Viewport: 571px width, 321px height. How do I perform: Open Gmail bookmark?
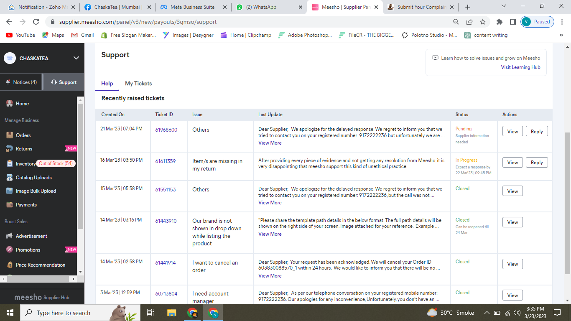(83, 35)
